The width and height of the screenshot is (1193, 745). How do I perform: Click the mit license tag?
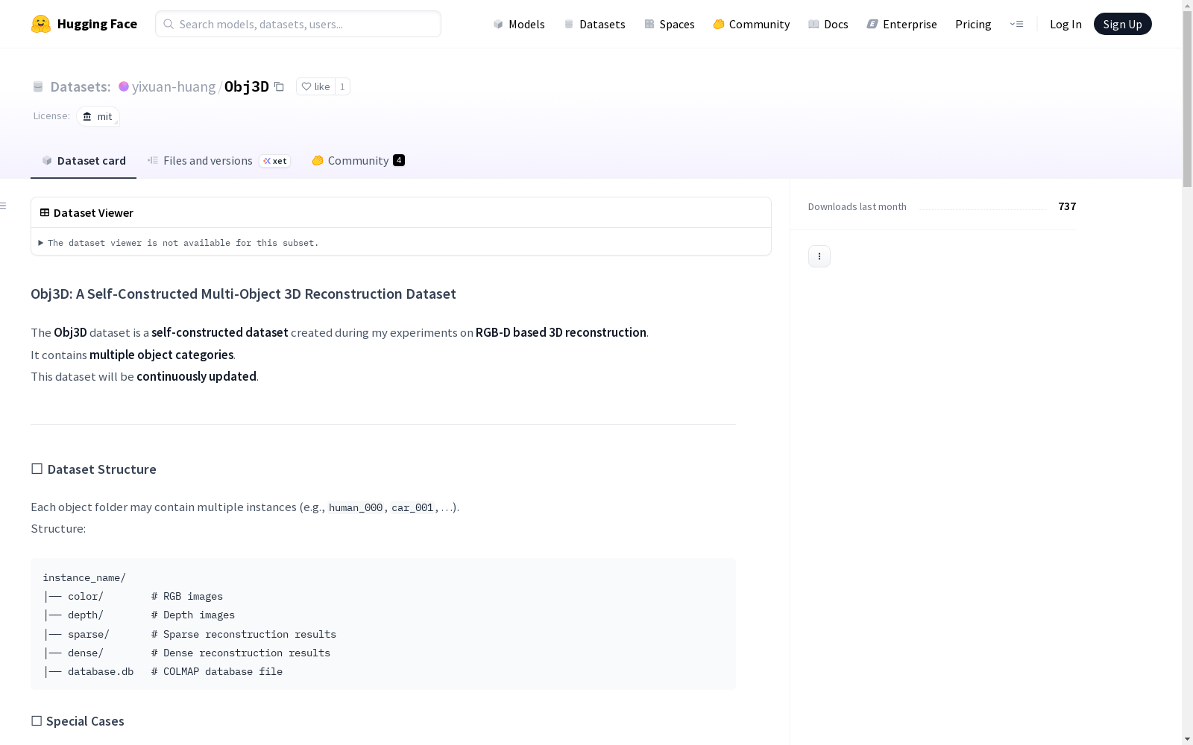[98, 116]
